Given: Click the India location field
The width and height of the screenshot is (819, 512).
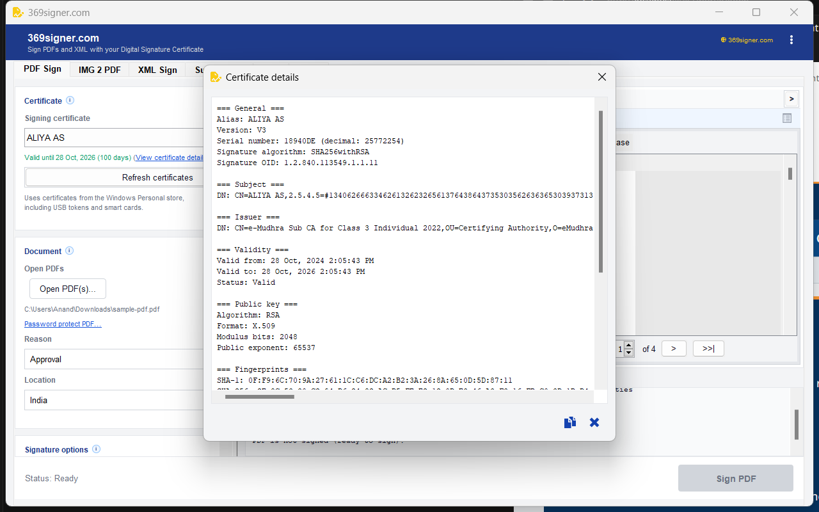Looking at the screenshot, I should point(115,400).
